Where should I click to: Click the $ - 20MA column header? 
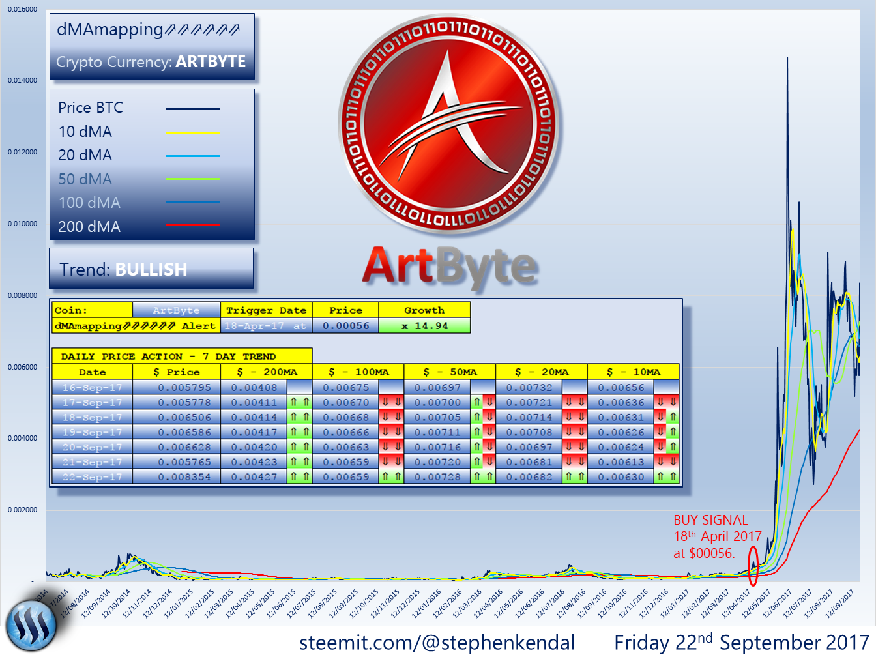(542, 372)
